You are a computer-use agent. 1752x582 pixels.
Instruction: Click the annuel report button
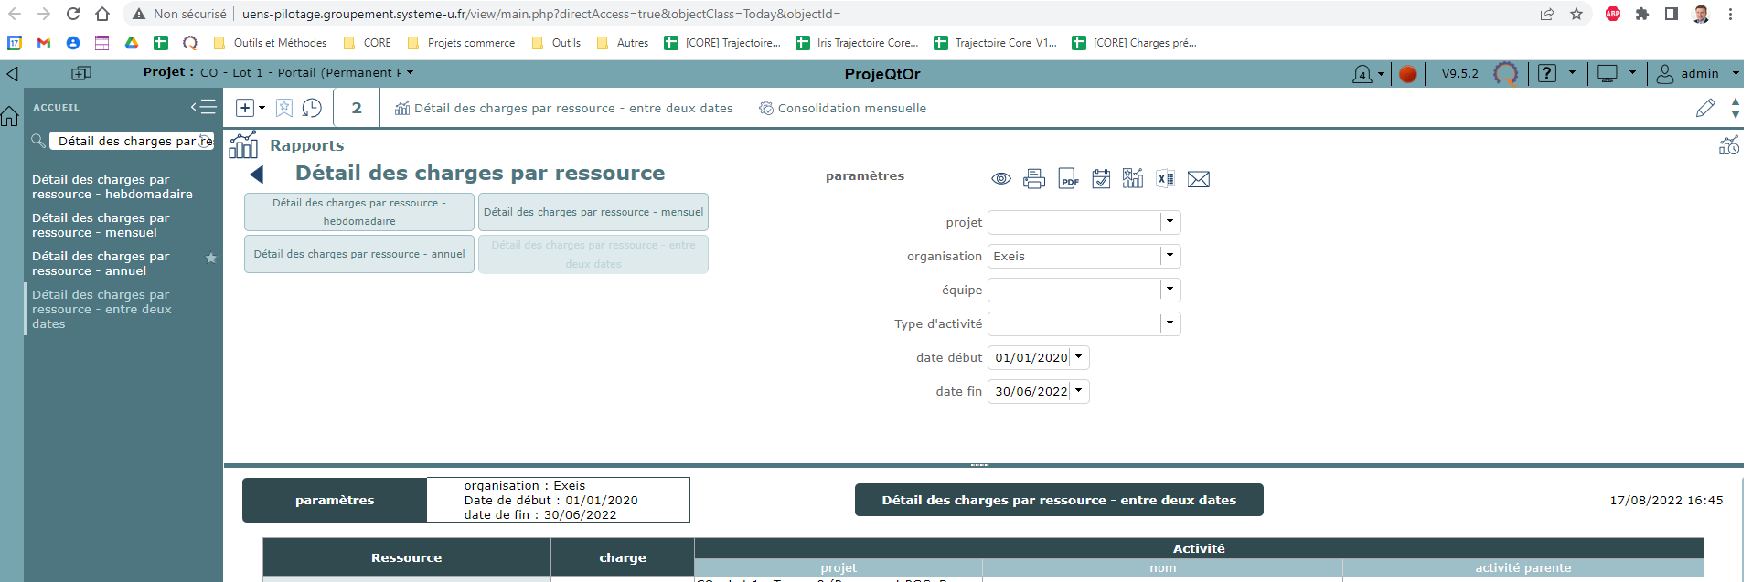click(359, 254)
